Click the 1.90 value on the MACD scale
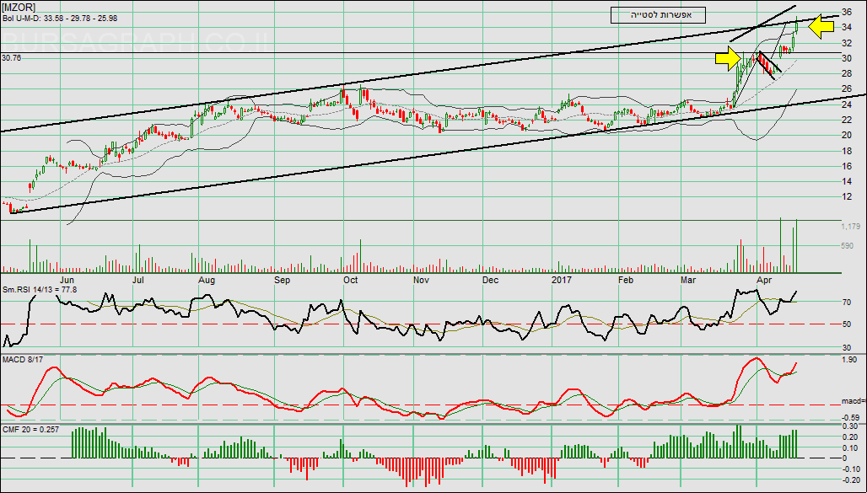The height and width of the screenshot is (493, 867). [850, 358]
